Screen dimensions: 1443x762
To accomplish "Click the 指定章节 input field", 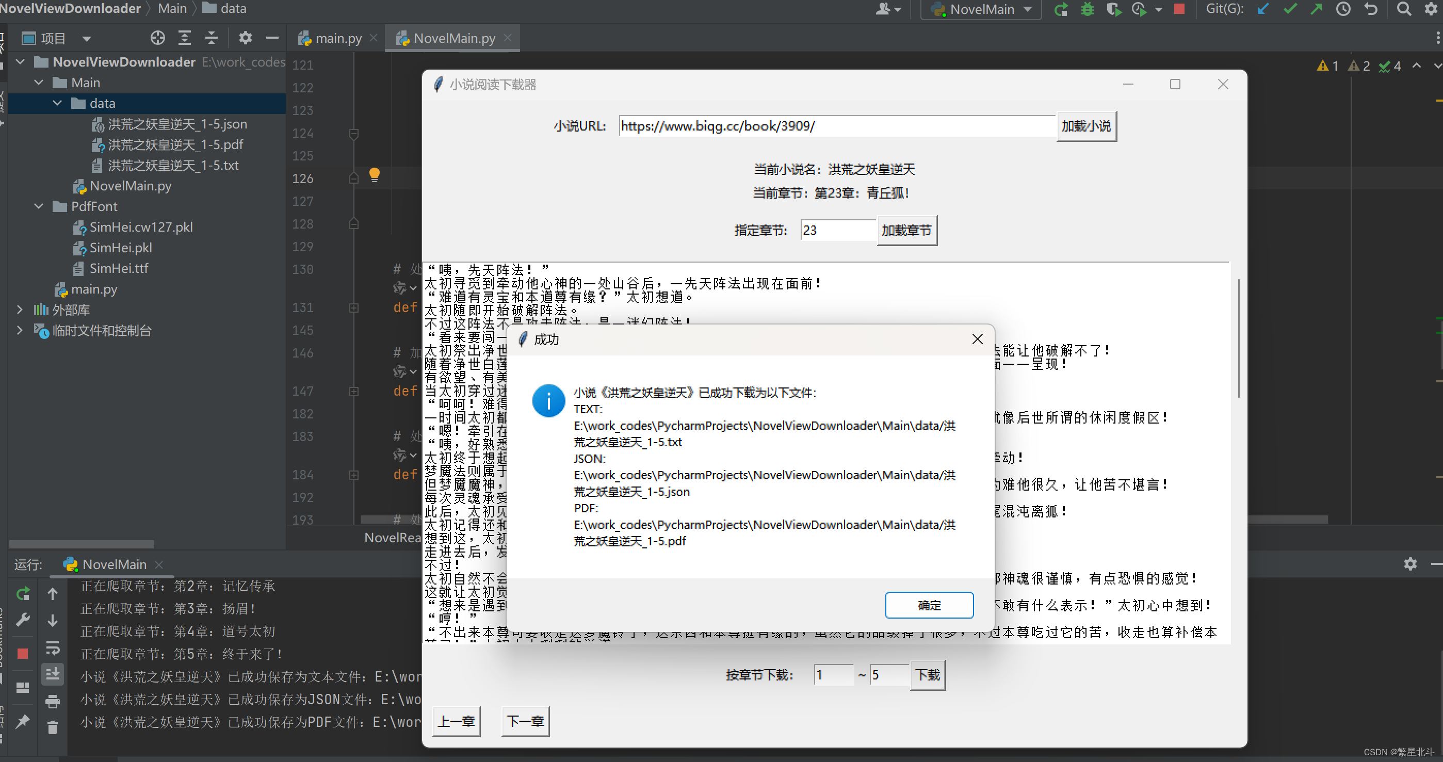I will point(837,230).
